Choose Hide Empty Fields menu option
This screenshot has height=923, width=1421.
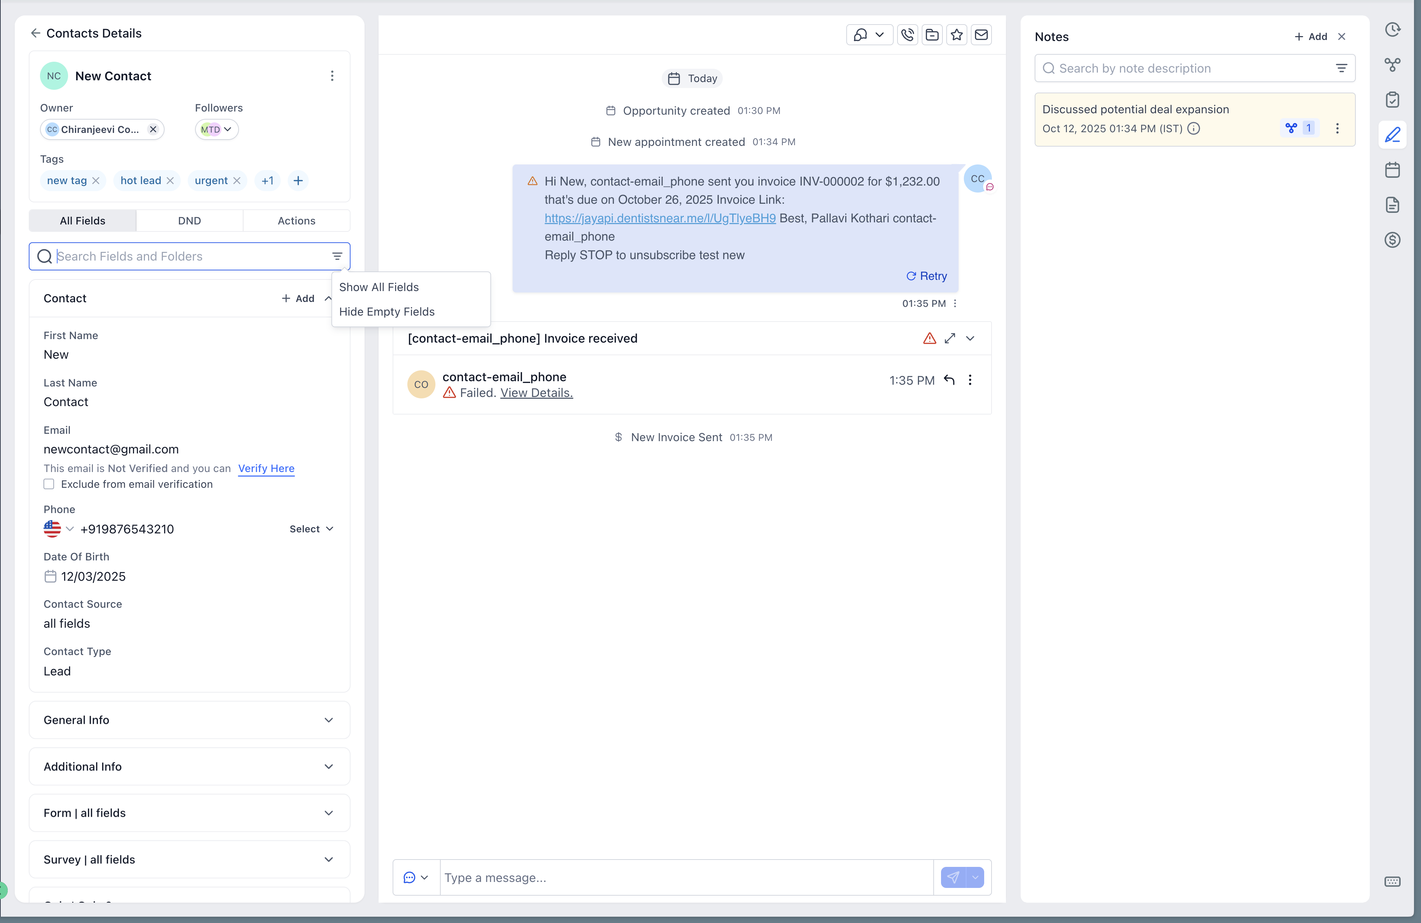pyautogui.click(x=387, y=312)
